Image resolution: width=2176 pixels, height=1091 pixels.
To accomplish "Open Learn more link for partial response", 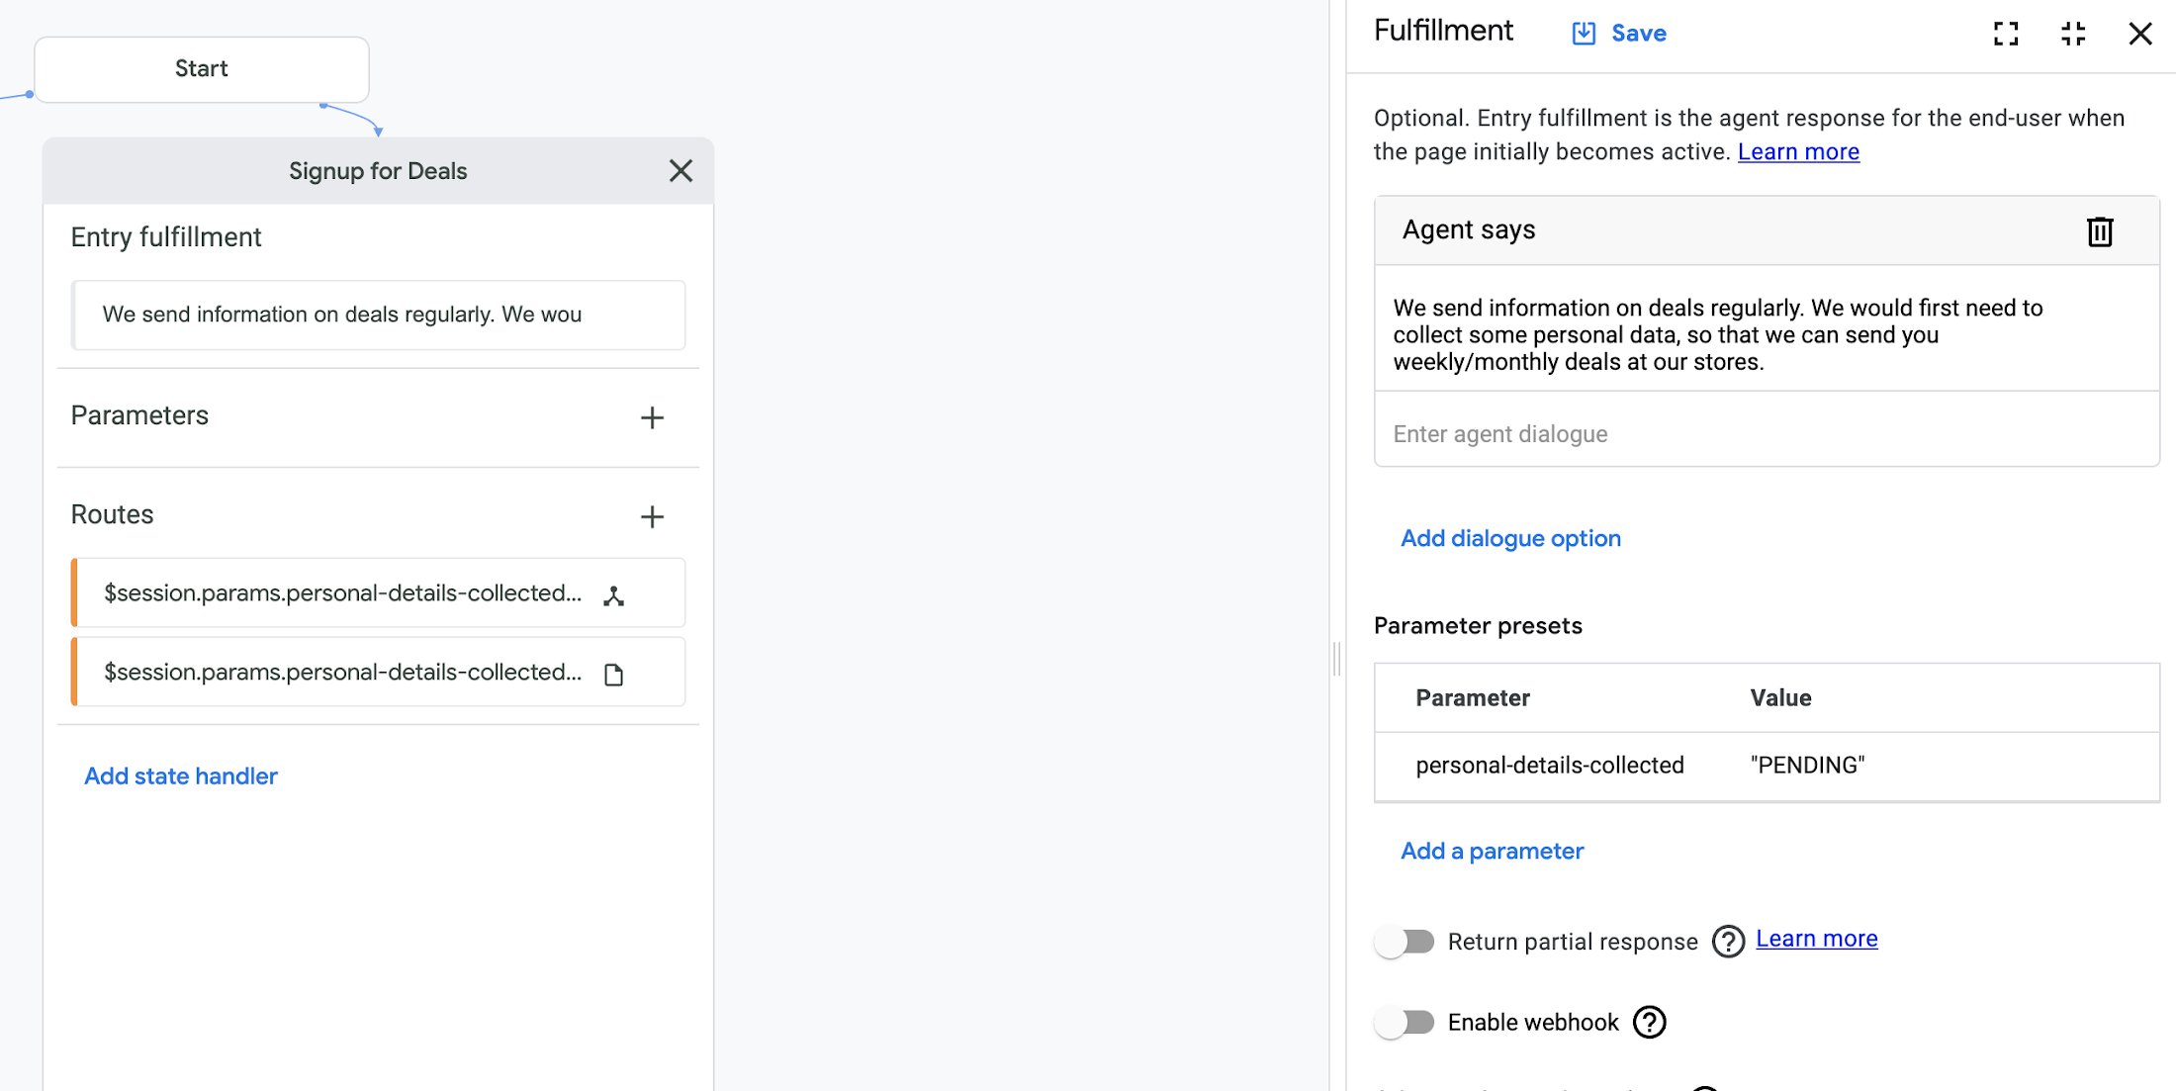I will pos(1817,939).
